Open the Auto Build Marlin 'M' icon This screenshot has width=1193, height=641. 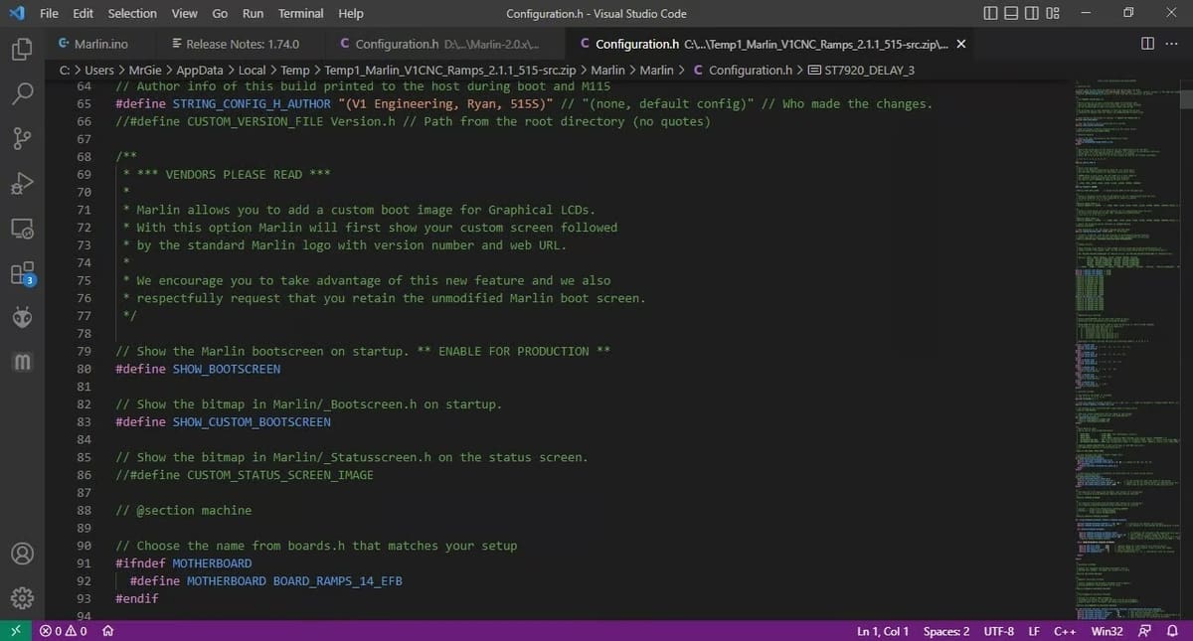pos(22,363)
